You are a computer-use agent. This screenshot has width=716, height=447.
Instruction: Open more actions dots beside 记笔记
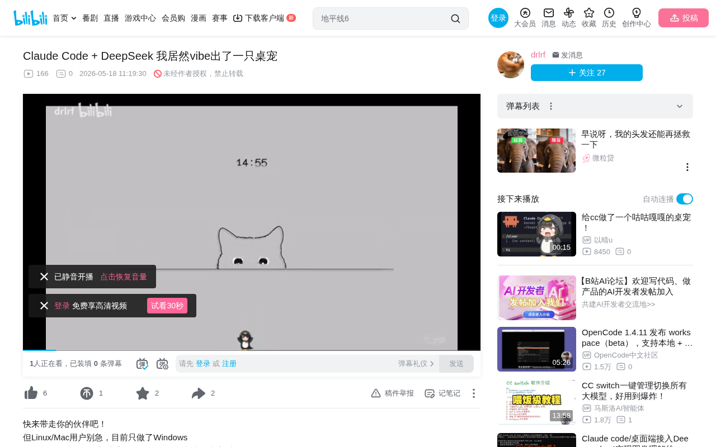473,393
